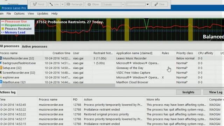This screenshot has height=126, width=224.
Task: Click the Below normal priority cell
Action: (185, 58)
